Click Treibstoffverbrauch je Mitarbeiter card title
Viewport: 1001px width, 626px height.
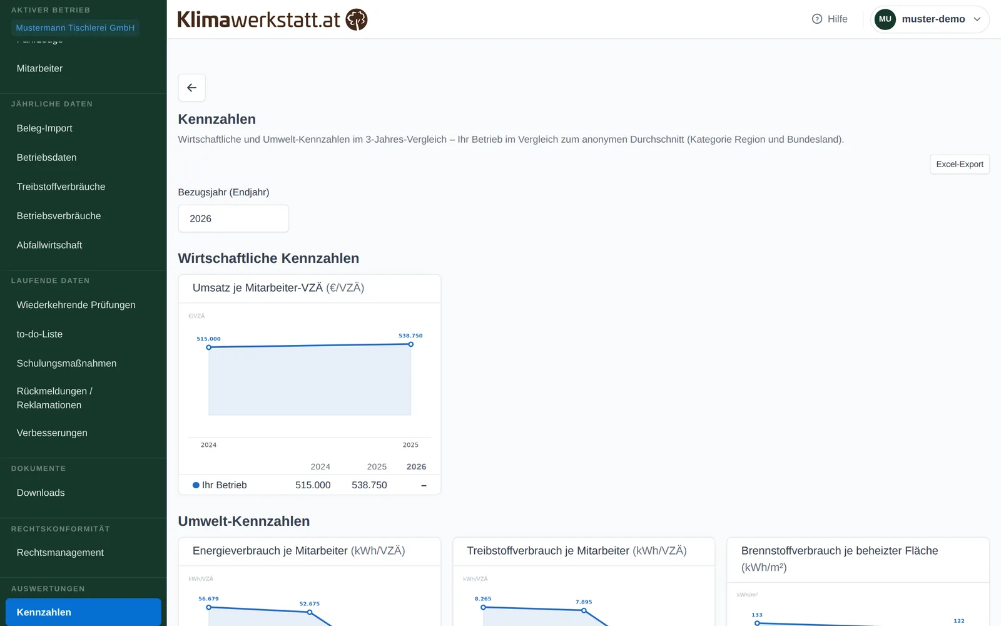(x=577, y=551)
